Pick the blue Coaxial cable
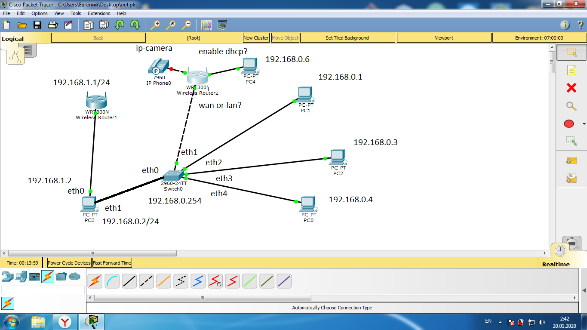Image resolution: width=587 pixels, height=330 pixels. click(198, 281)
